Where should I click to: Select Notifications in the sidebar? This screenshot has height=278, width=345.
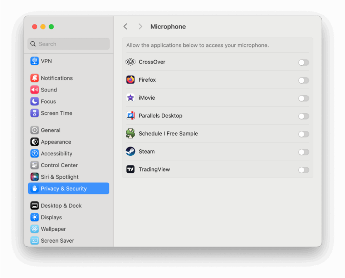click(x=68, y=78)
